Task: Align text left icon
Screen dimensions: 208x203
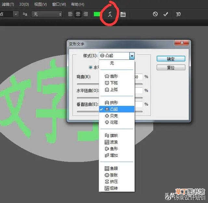Action: [x=70, y=14]
